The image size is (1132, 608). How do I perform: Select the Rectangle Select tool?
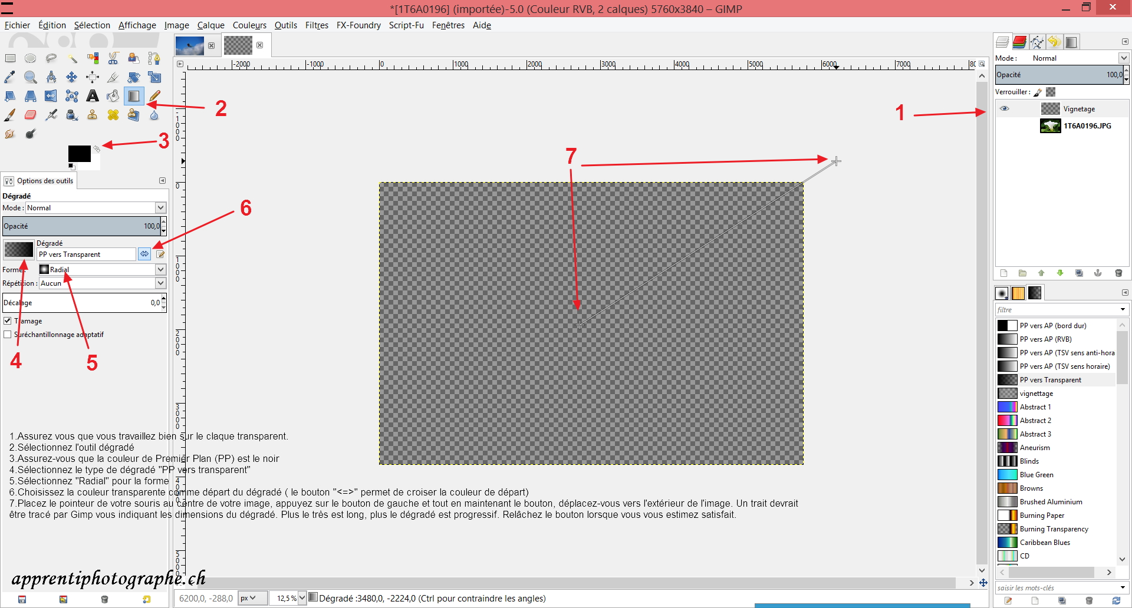coord(10,58)
